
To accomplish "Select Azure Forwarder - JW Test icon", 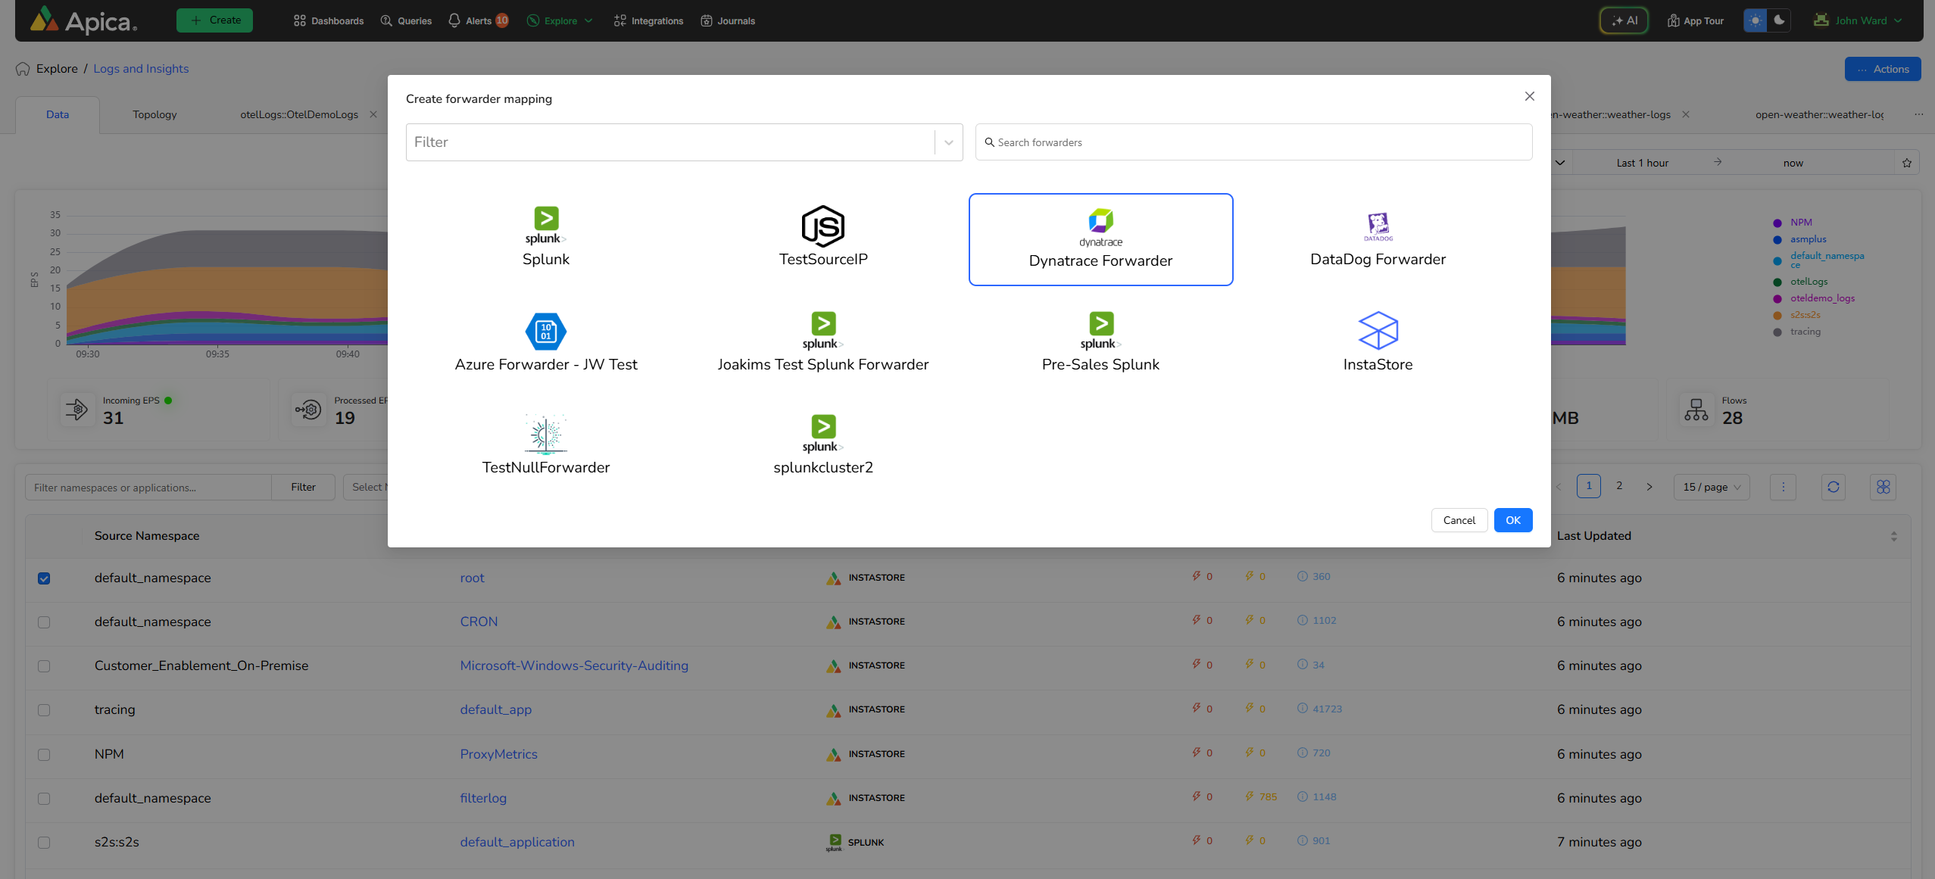I will pos(545,332).
